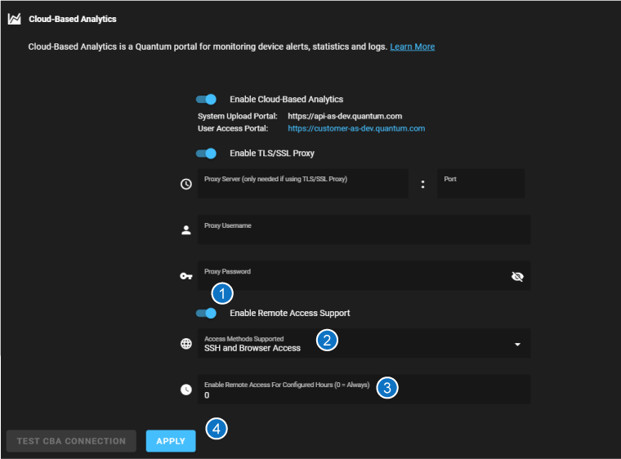
Task: Click the key icon beside Proxy Password
Action: point(185,276)
